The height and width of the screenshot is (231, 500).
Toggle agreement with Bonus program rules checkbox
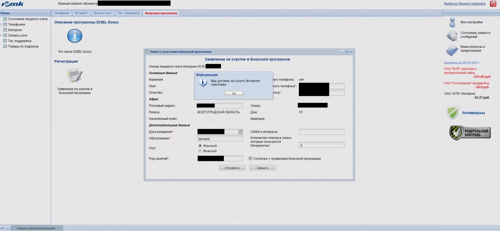pyautogui.click(x=250, y=158)
